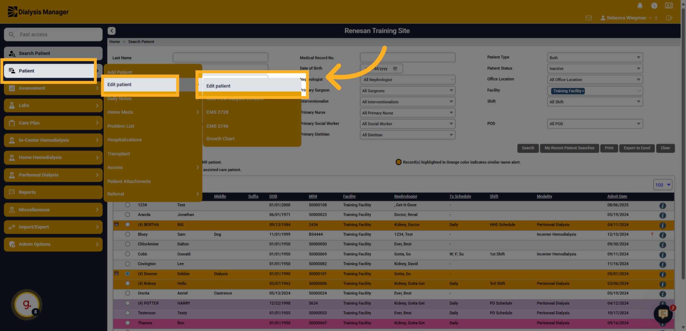Remove Training Facility tag with x
The image size is (686, 331).
coord(583,91)
